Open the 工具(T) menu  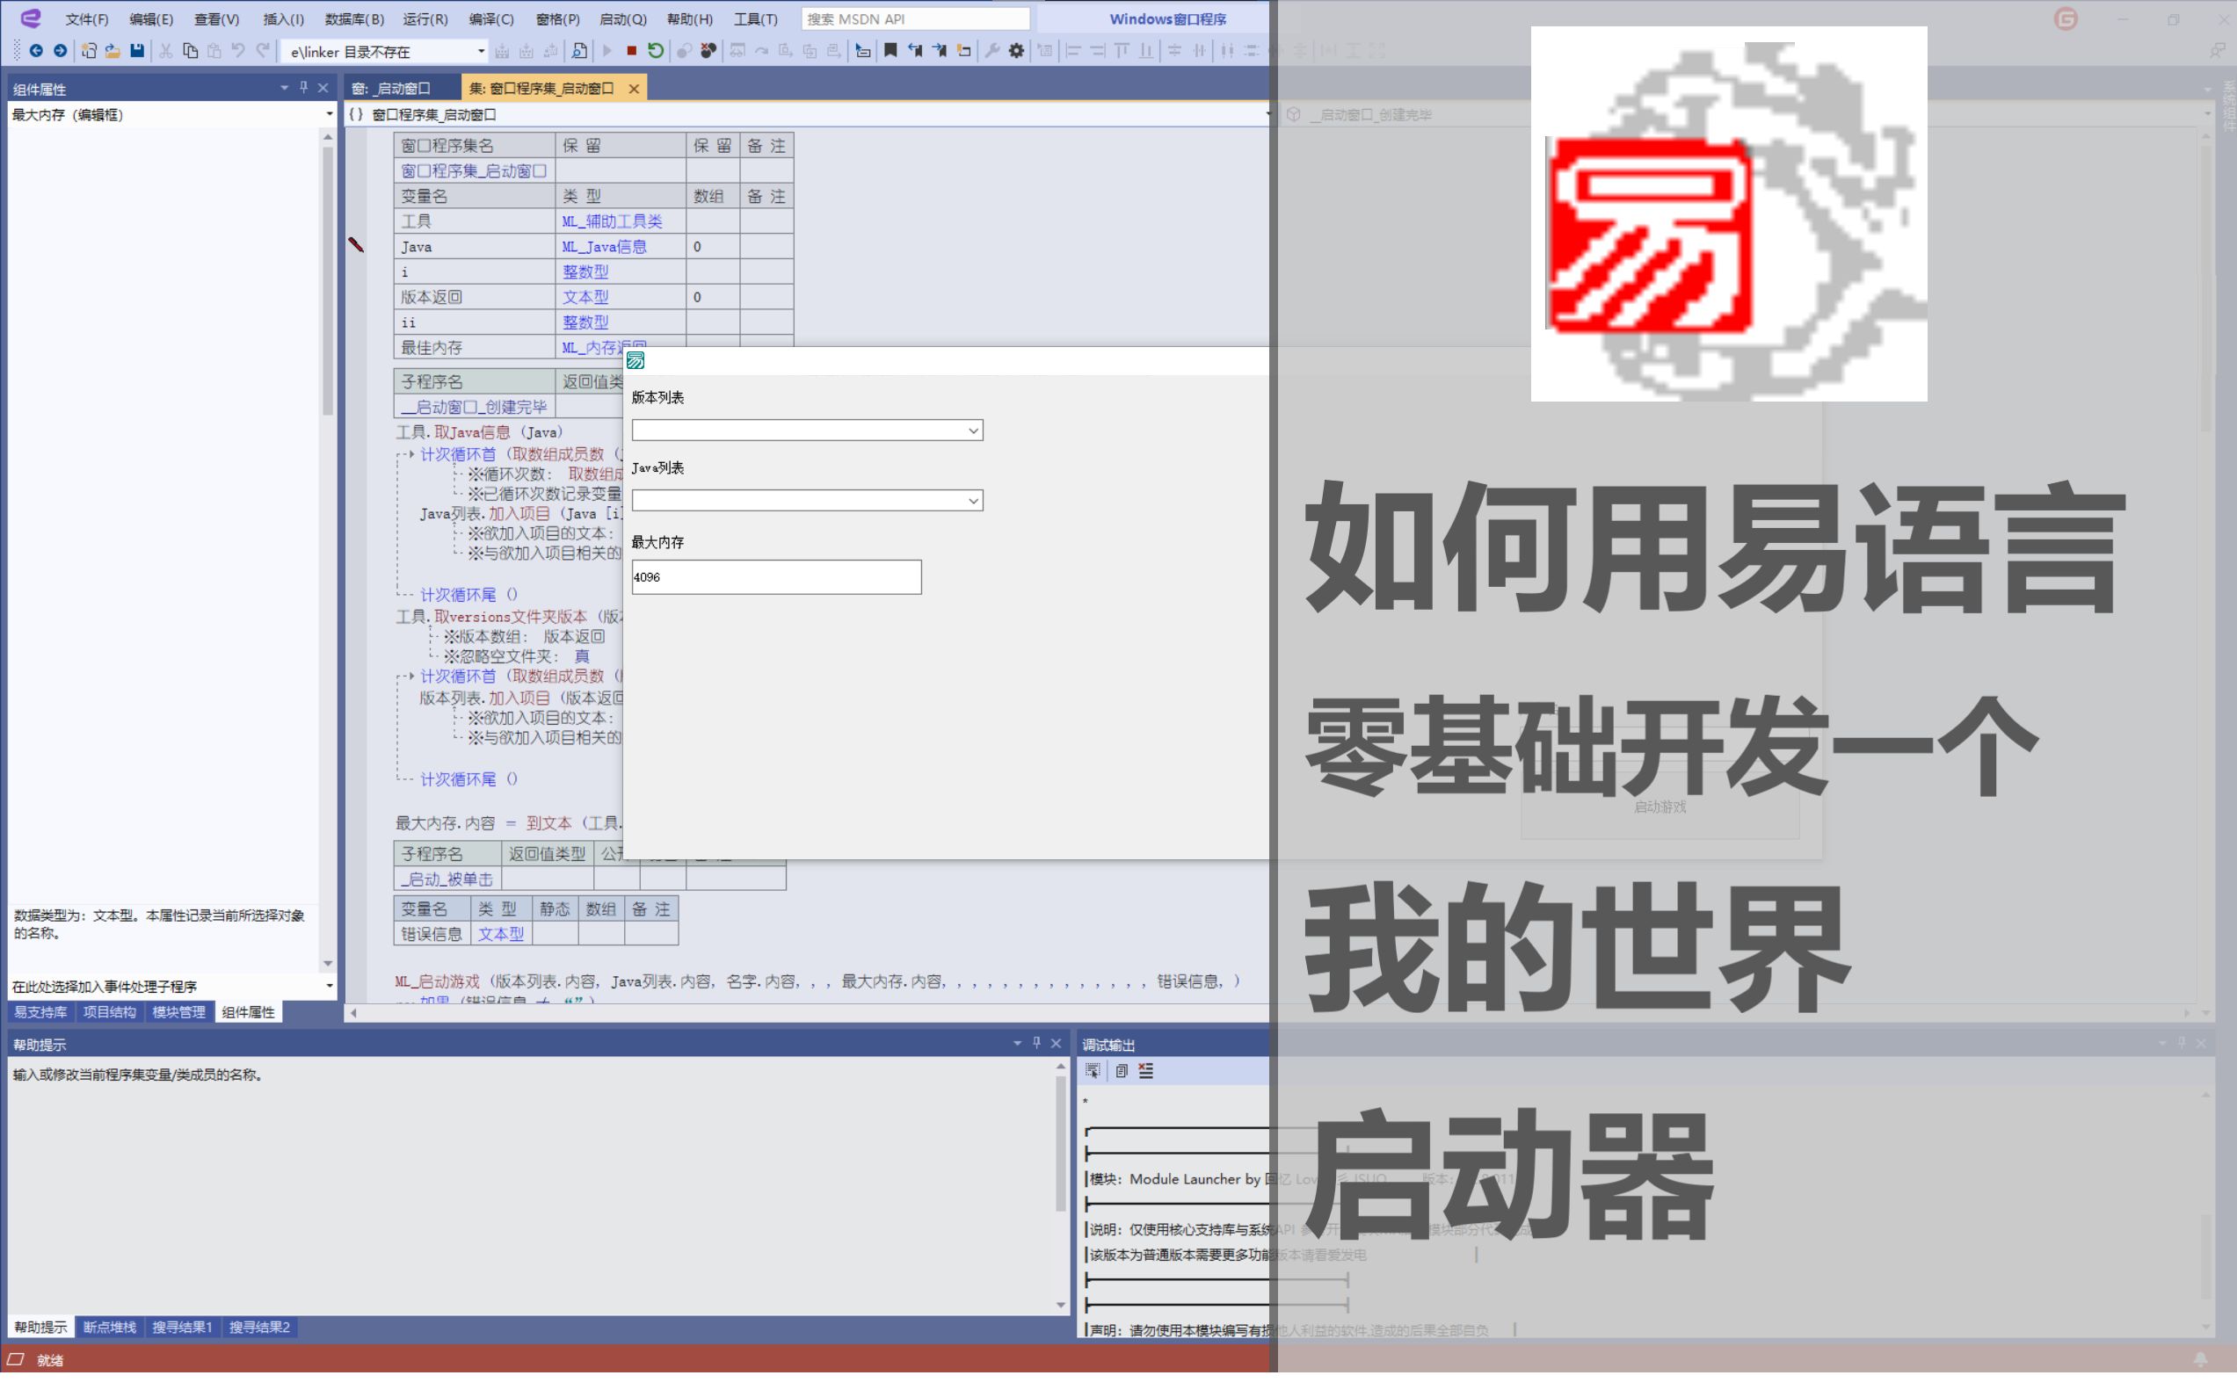[x=755, y=18]
